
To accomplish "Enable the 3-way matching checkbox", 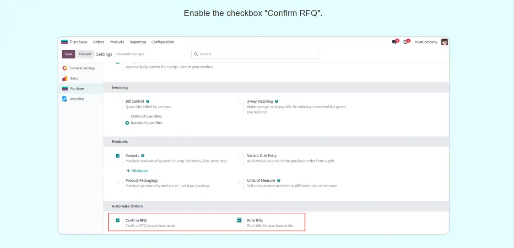I will (x=239, y=101).
